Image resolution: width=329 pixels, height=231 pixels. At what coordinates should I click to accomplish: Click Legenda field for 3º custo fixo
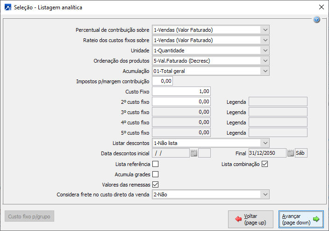tap(278, 112)
